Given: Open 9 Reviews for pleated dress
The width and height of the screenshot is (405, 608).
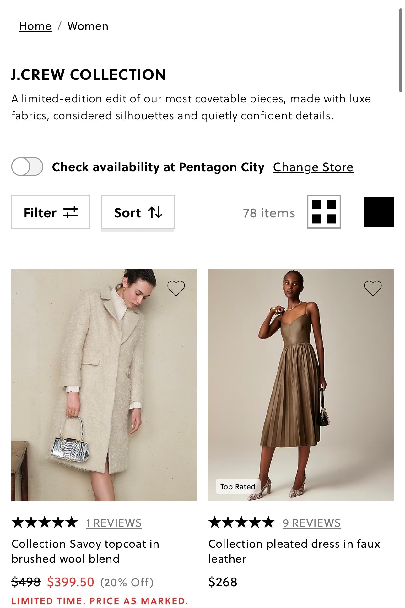Looking at the screenshot, I should pyautogui.click(x=312, y=523).
